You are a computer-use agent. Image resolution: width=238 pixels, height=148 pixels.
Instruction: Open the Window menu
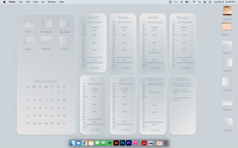click(x=52, y=2)
